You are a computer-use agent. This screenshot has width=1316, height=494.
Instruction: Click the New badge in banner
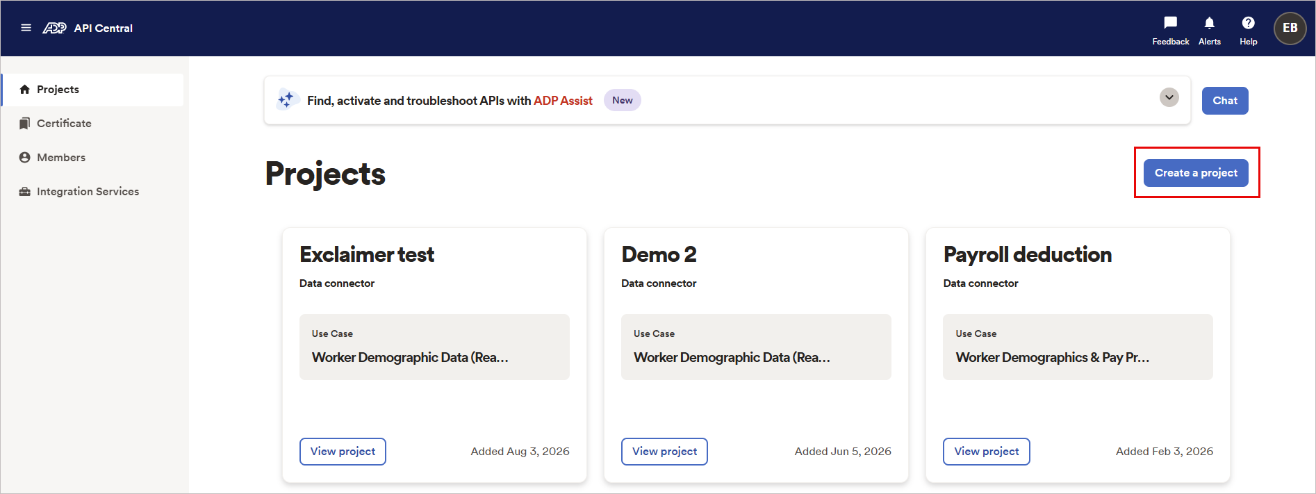(x=622, y=100)
